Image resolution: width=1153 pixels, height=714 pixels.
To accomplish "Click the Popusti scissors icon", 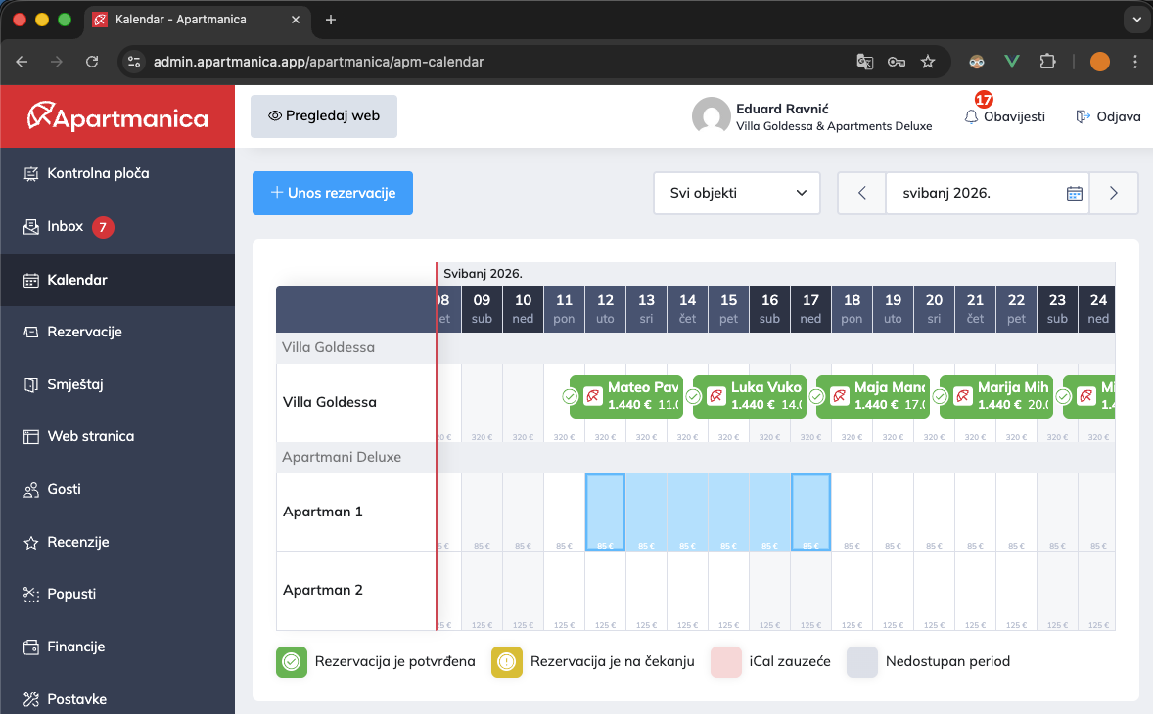I will (x=31, y=595).
